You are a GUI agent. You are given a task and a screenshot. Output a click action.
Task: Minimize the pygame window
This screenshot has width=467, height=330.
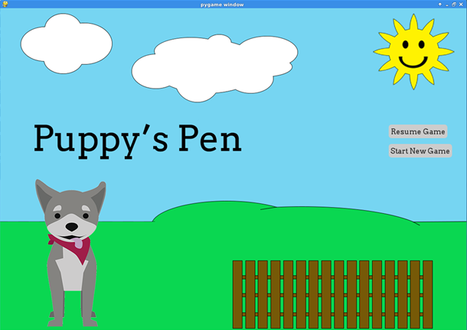(x=446, y=4)
